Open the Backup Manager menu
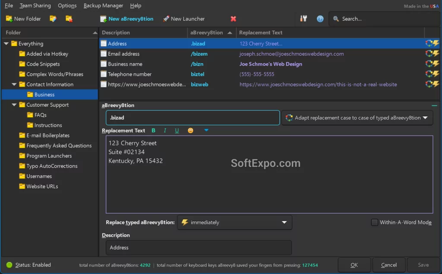The image size is (442, 274). (x=103, y=6)
